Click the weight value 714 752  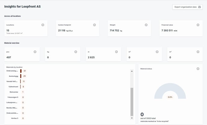(114, 31)
